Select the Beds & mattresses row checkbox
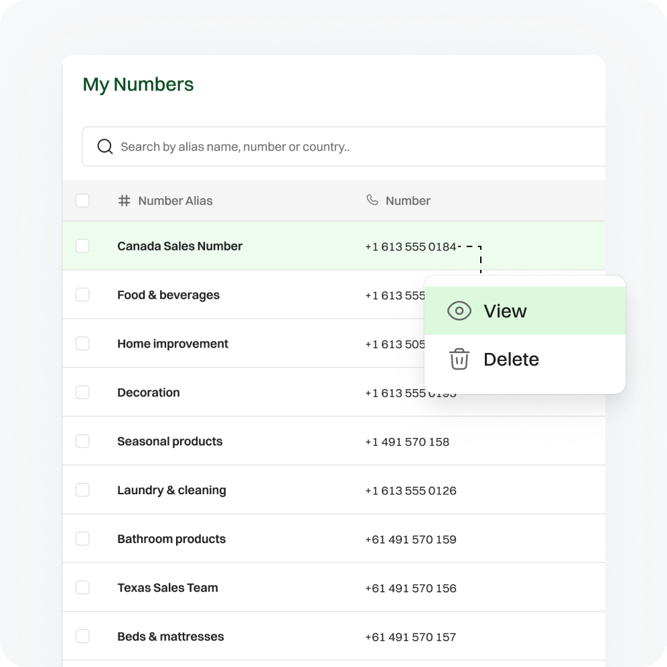Viewport: 667px width, 667px height. [x=82, y=636]
